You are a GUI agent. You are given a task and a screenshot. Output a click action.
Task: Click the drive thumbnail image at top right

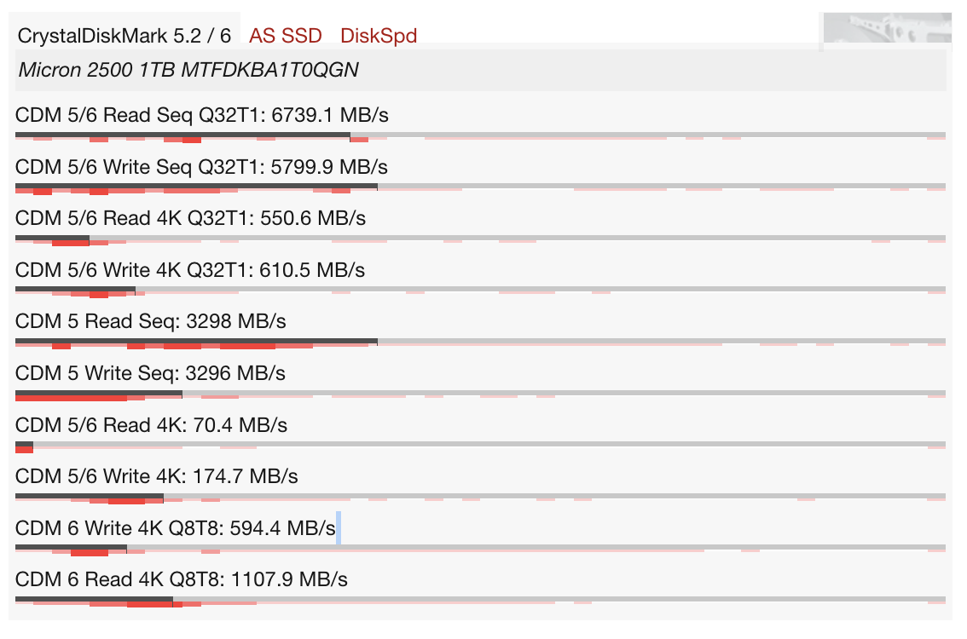[x=885, y=32]
